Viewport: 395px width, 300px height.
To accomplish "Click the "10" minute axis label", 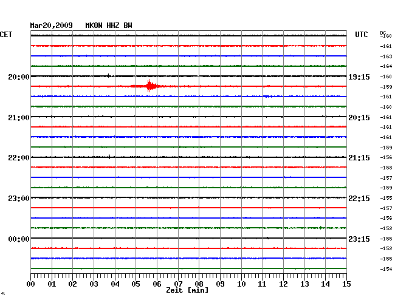I will click(241, 284).
